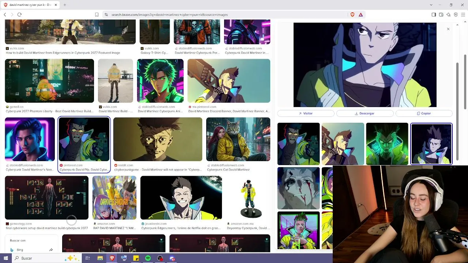Open the Brave main menu
Image resolution: width=468 pixels, height=263 pixels.
point(463,15)
